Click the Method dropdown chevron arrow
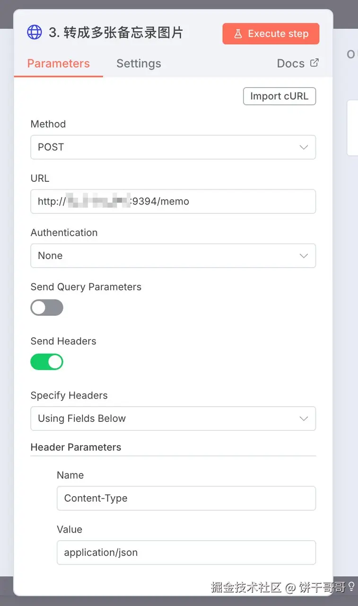Image resolution: width=358 pixels, height=606 pixels. 304,147
